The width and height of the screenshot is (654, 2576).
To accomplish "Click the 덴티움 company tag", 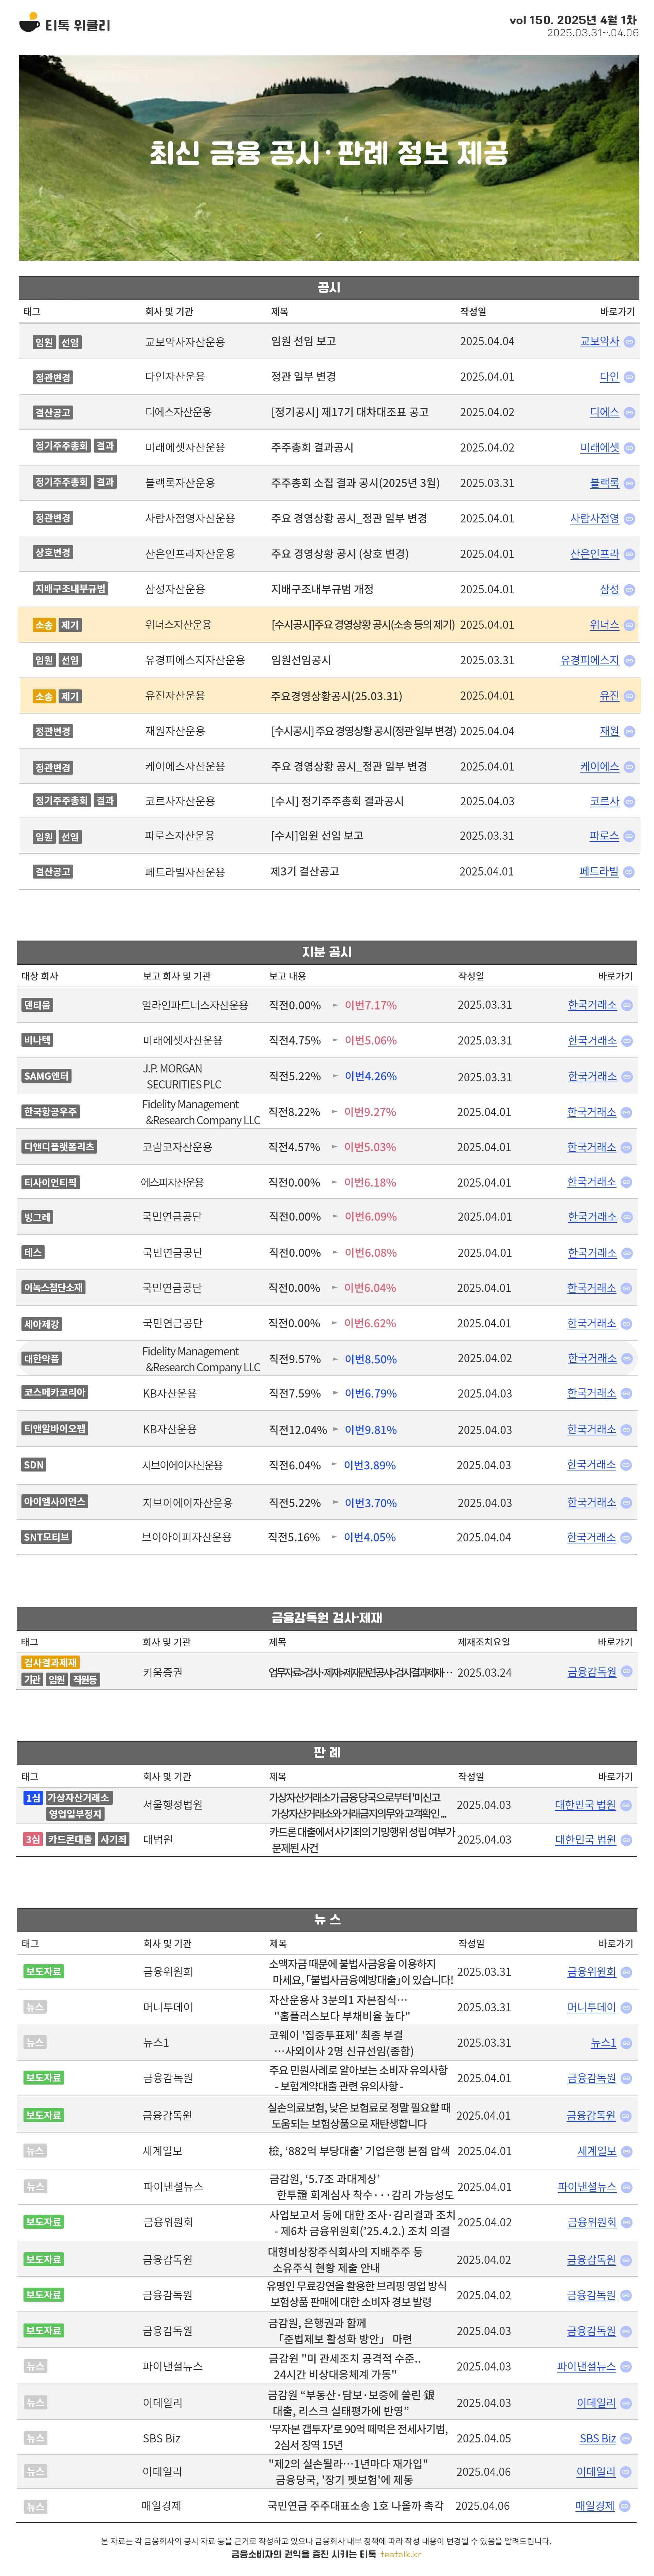I will tap(37, 1005).
